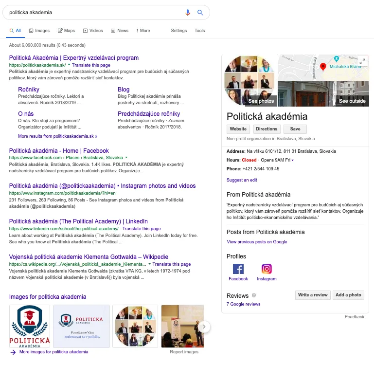The width and height of the screenshot is (374, 365).
Task: Click the See photos thumbnail
Action: (x=250, y=80)
